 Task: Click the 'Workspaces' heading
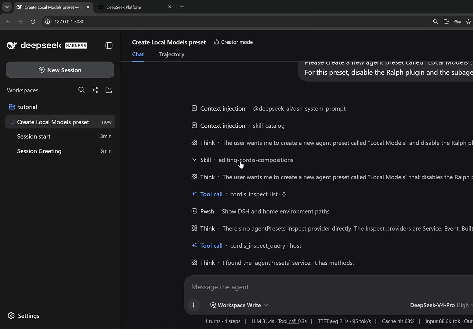[23, 90]
